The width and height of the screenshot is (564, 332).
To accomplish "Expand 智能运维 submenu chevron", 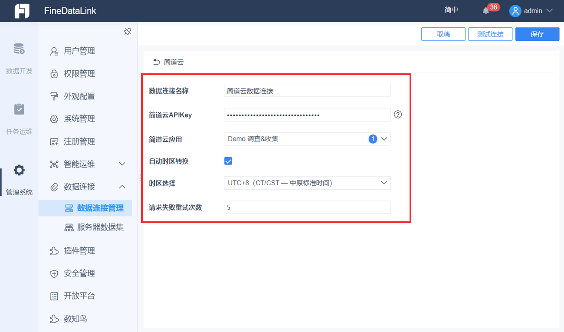I will (122, 164).
